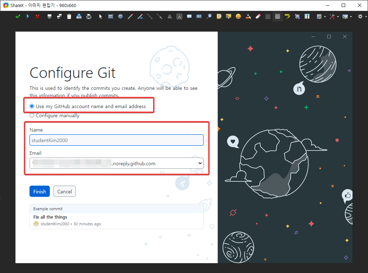Select the Rectangle drawing tool
The image size is (368, 273).
click(x=111, y=16)
